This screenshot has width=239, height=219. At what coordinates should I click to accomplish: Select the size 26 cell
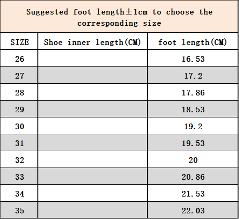[19, 58]
